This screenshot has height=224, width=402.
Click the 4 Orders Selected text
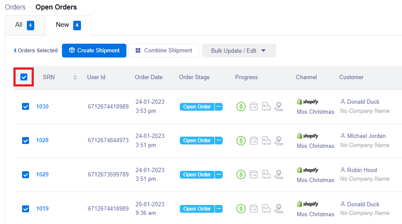click(36, 51)
